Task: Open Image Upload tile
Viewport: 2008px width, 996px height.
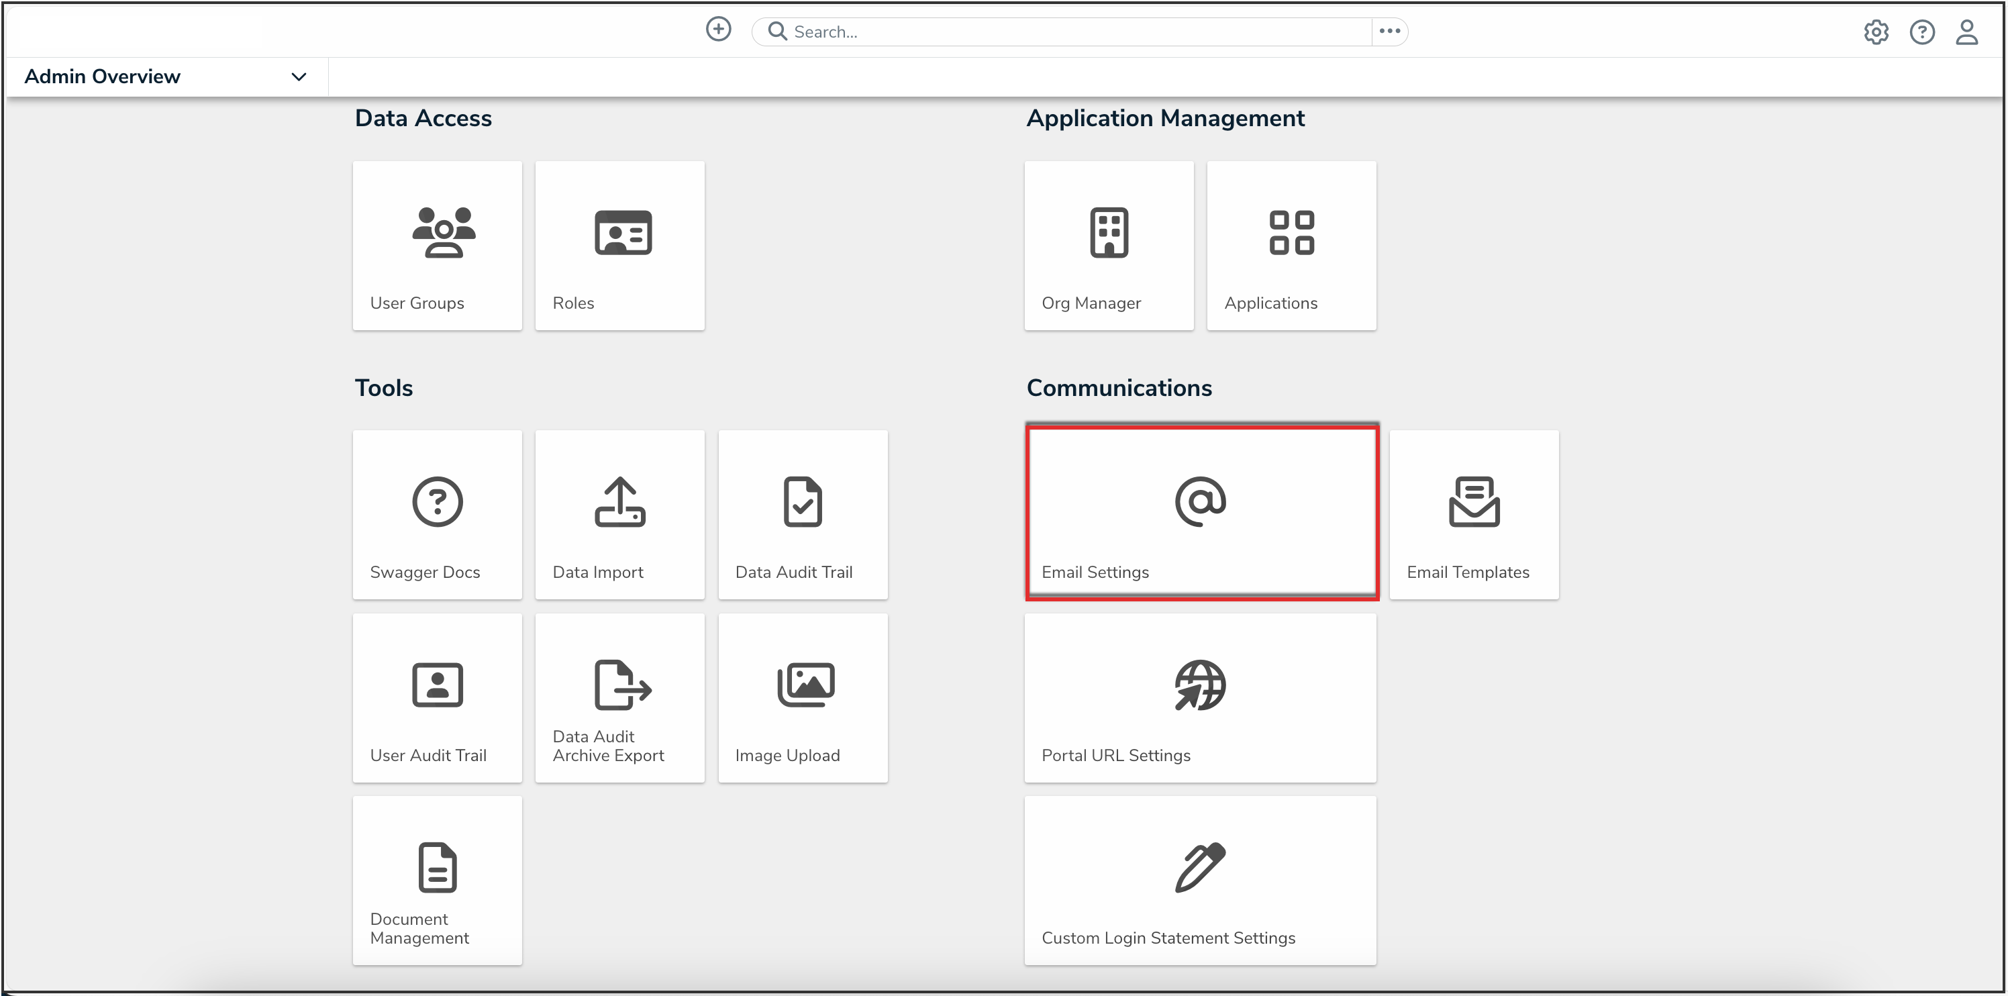Action: pyautogui.click(x=802, y=697)
